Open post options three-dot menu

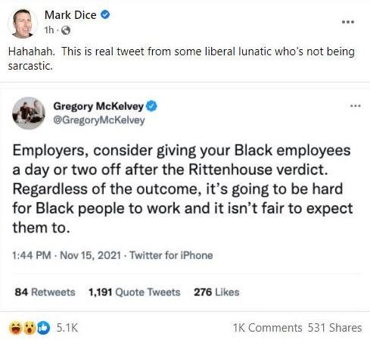point(348,22)
